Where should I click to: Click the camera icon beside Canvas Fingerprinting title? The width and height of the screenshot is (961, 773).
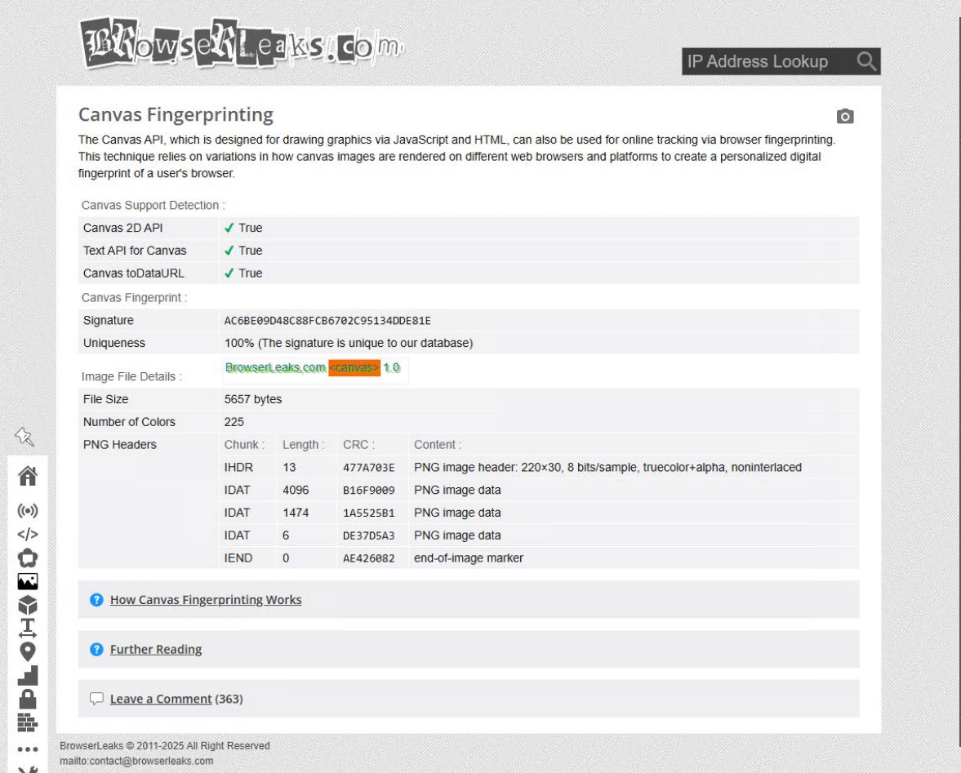pyautogui.click(x=844, y=116)
